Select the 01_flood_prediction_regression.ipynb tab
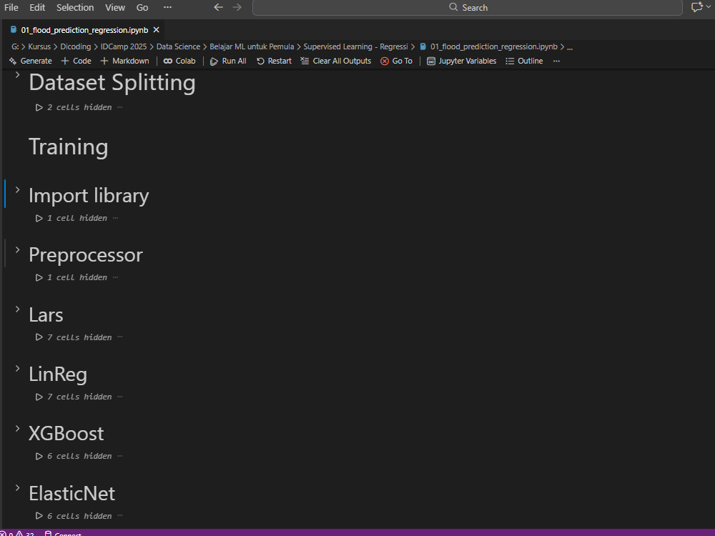 [x=84, y=30]
